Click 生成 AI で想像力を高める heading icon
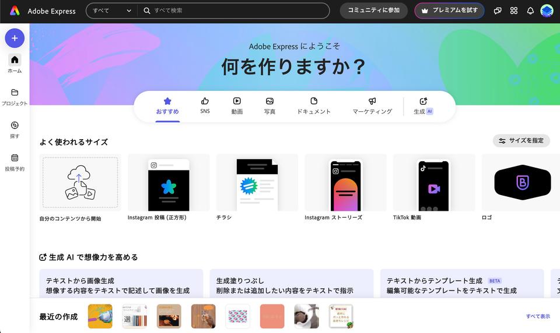Image resolution: width=560 pixels, height=333 pixels. (x=43, y=257)
